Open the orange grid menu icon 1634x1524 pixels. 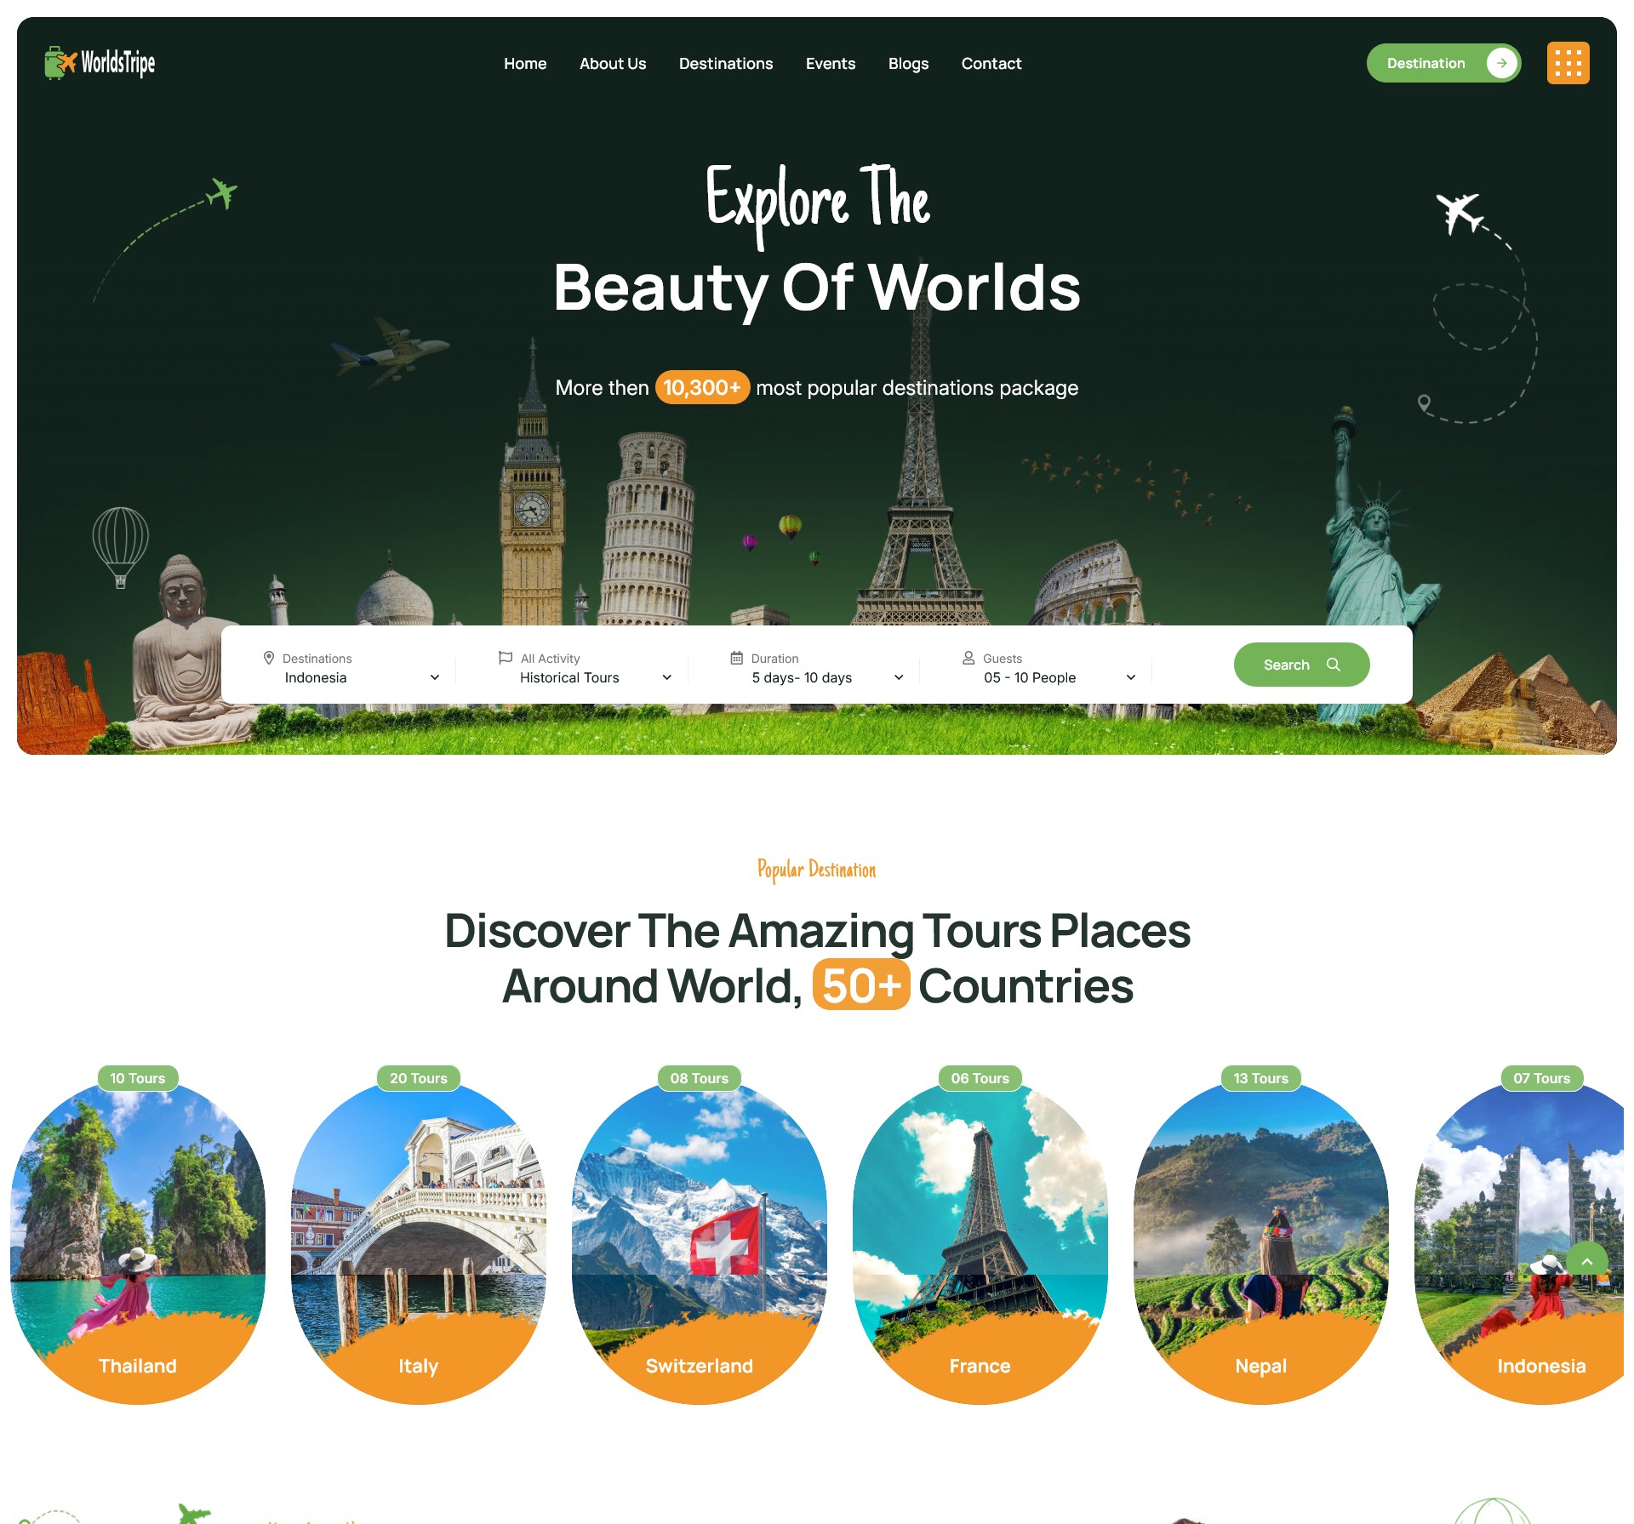point(1568,63)
